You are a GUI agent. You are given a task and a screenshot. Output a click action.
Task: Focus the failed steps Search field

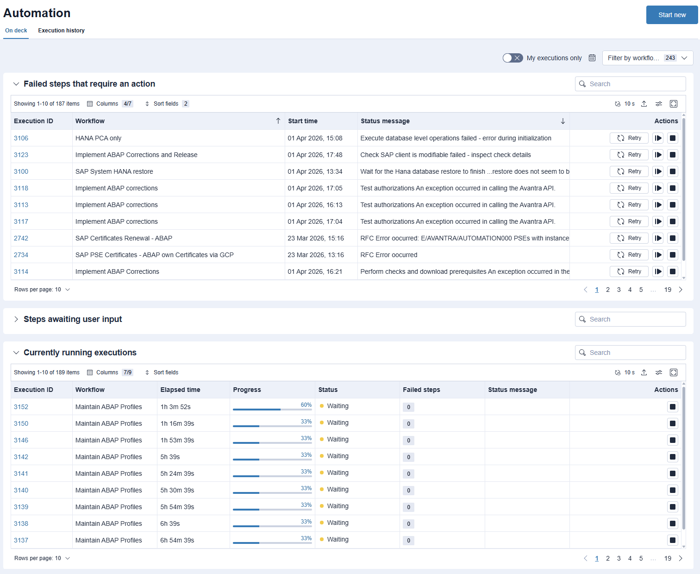[631, 84]
